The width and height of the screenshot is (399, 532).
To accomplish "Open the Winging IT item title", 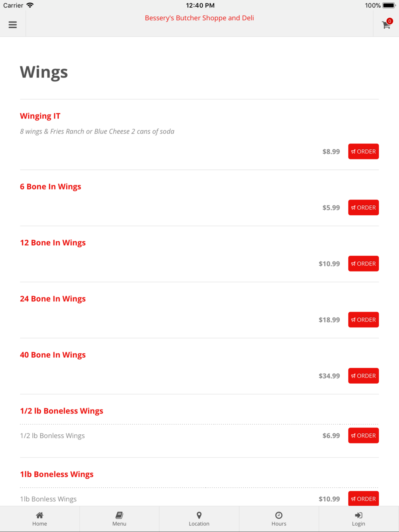I will (40, 116).
